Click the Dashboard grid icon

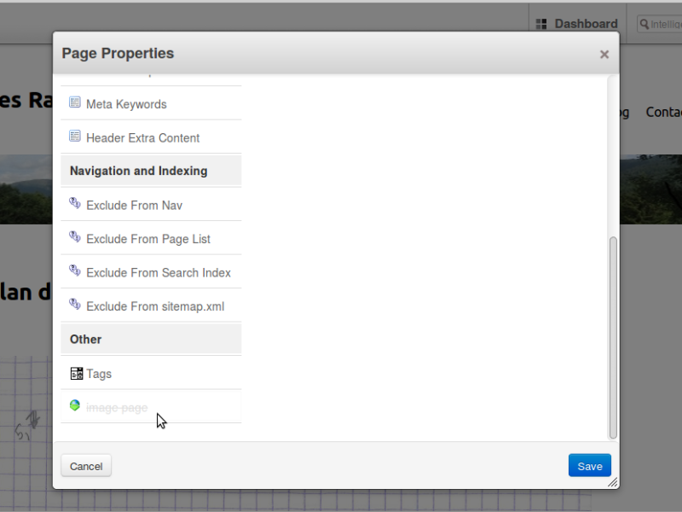[541, 24]
